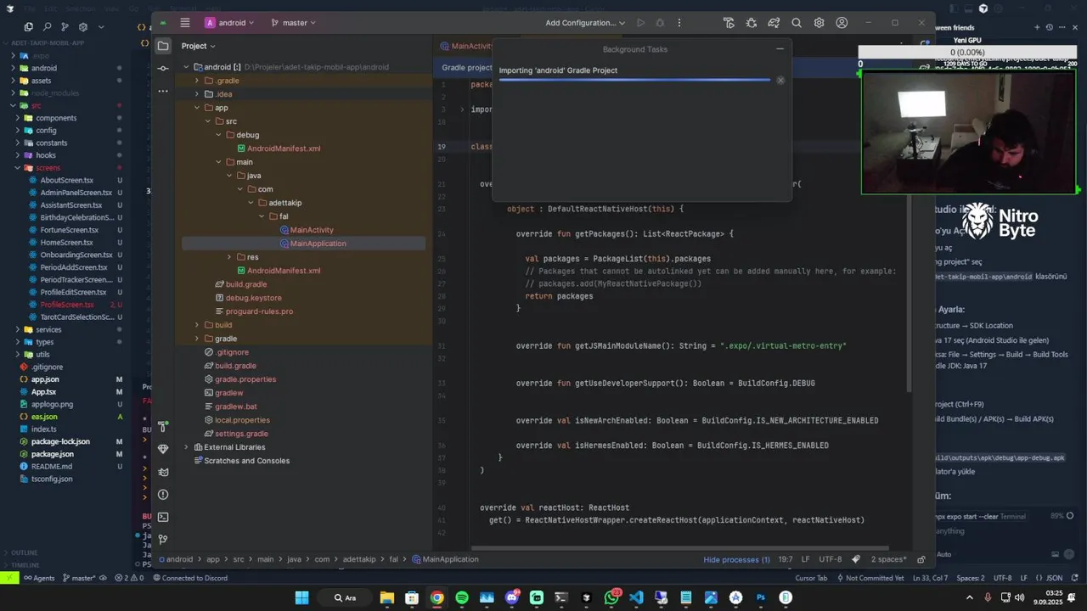Open WhatsApp from the taskbar
Screen dimensions: 1087x611
[x=611, y=597]
